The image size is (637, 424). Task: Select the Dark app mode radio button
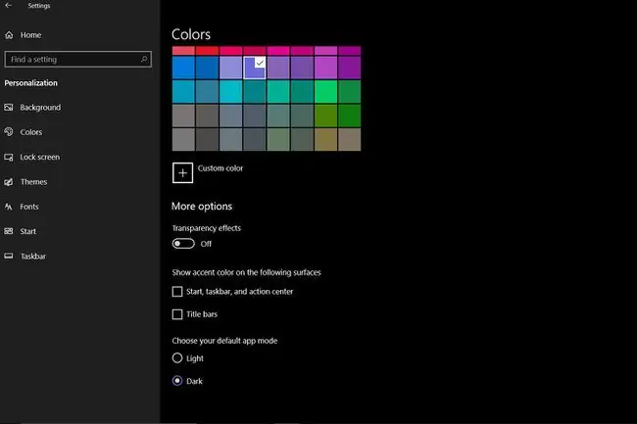point(177,381)
